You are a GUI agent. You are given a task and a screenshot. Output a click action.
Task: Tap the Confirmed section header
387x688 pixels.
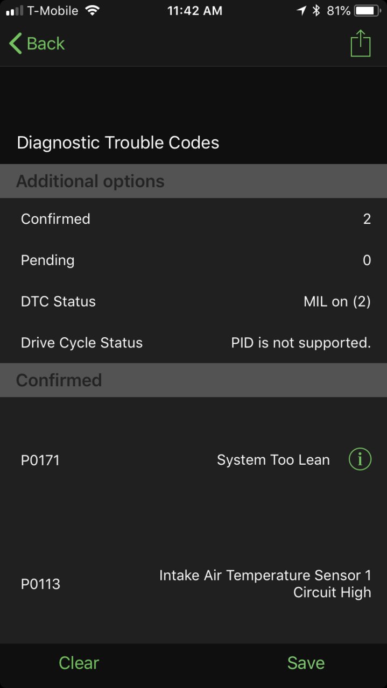pos(193,380)
